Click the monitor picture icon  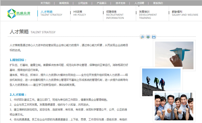coord(148,37)
